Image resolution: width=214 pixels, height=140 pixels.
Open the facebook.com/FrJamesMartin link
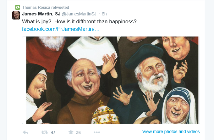61,29
